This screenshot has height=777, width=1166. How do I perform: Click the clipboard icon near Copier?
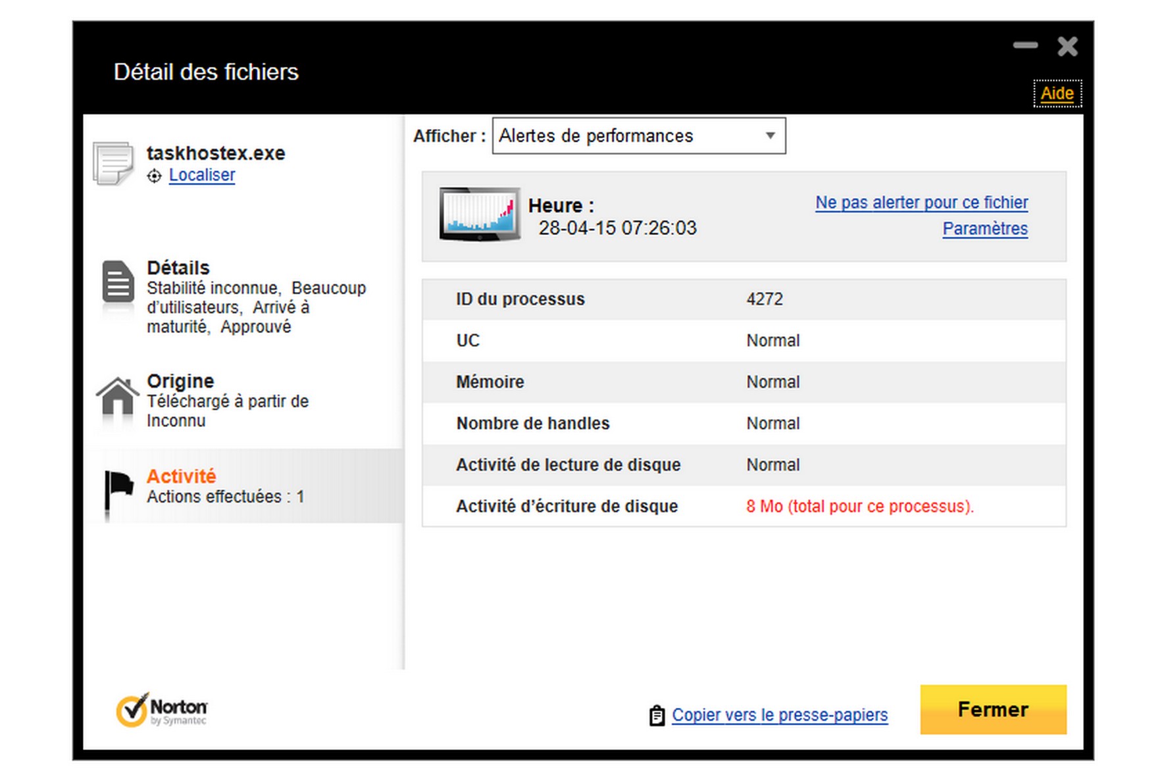click(657, 715)
